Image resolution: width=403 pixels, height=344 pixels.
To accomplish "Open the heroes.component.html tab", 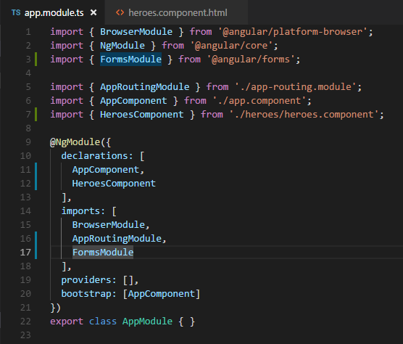I will point(177,12).
